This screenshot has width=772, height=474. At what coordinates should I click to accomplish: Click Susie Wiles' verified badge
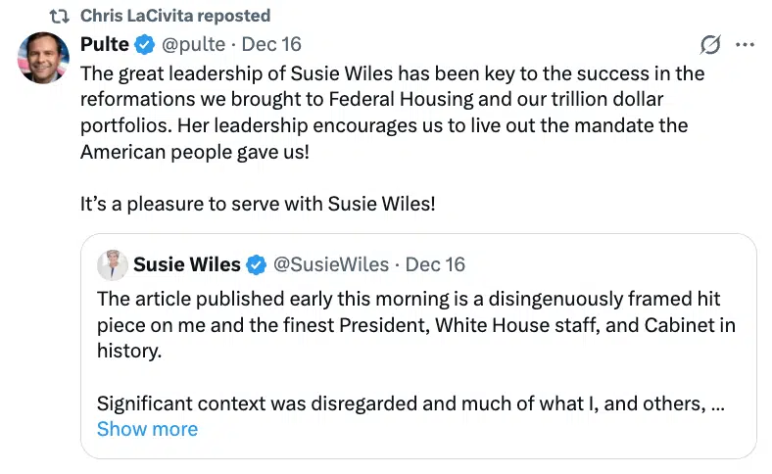point(256,264)
